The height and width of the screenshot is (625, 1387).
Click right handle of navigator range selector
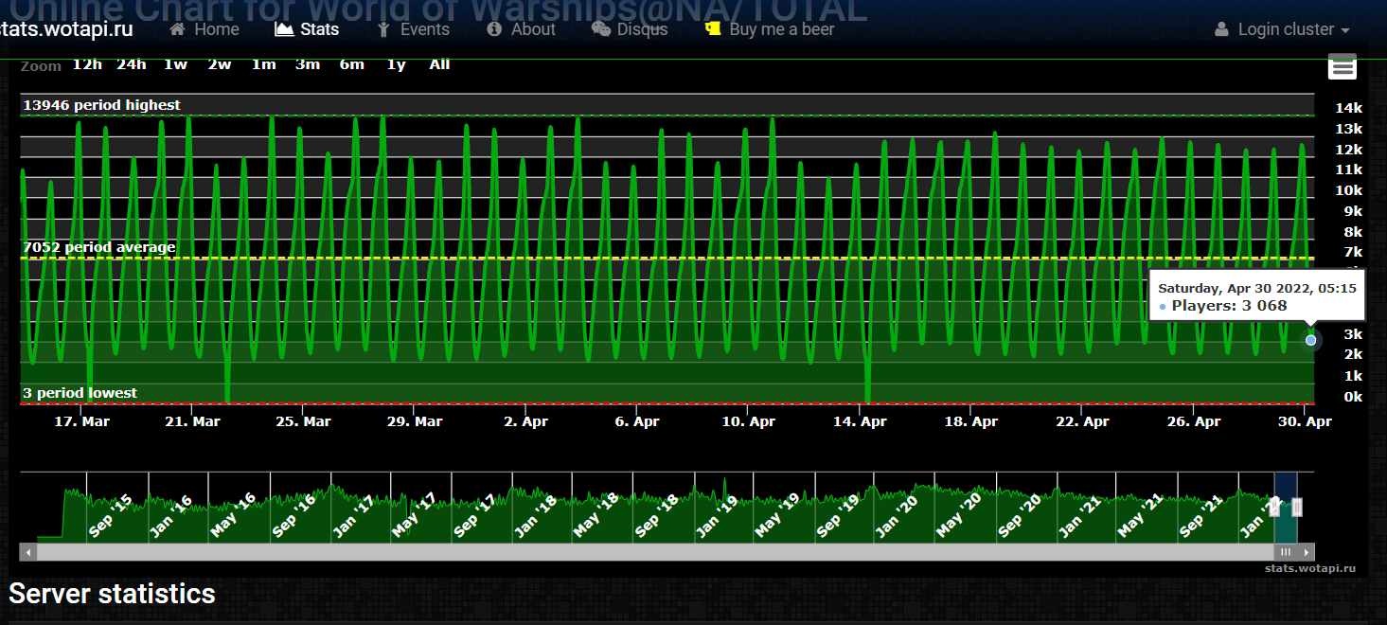[x=1297, y=507]
